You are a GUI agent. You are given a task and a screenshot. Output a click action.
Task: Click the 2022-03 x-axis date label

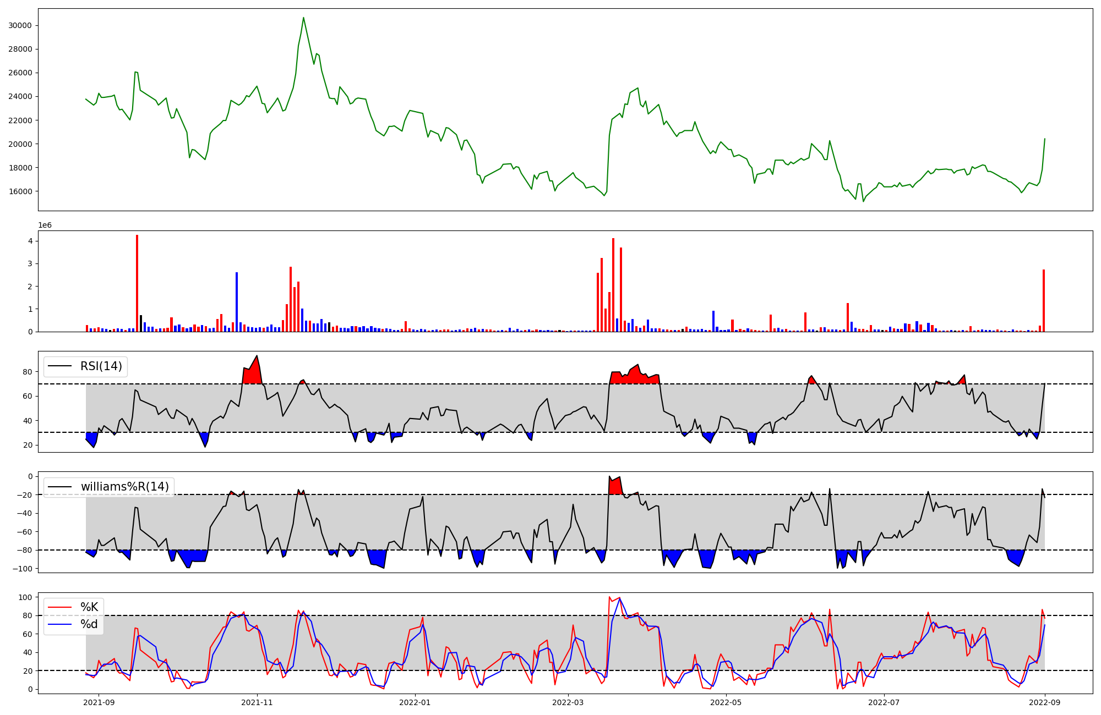pyautogui.click(x=568, y=702)
